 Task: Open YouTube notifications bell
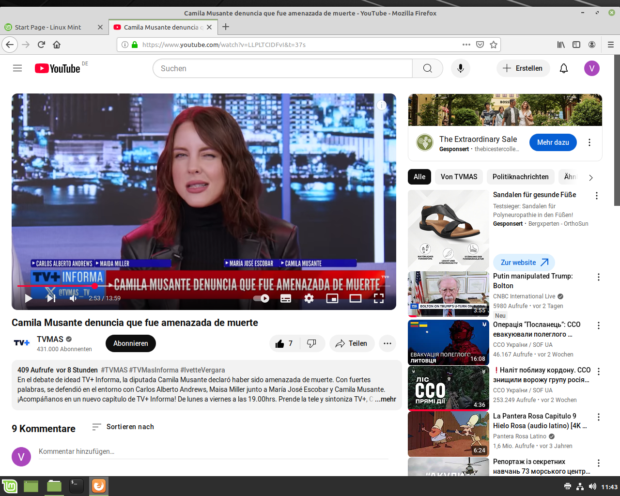(x=564, y=68)
